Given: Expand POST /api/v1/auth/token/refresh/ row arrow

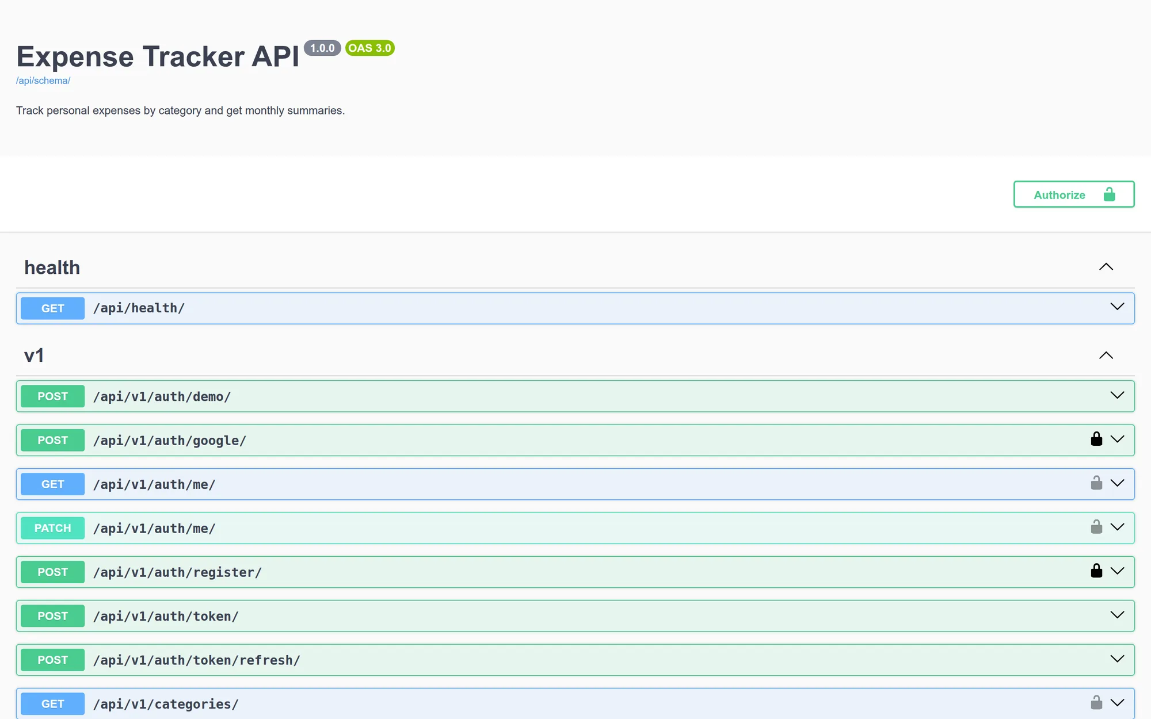Looking at the screenshot, I should click(1117, 659).
